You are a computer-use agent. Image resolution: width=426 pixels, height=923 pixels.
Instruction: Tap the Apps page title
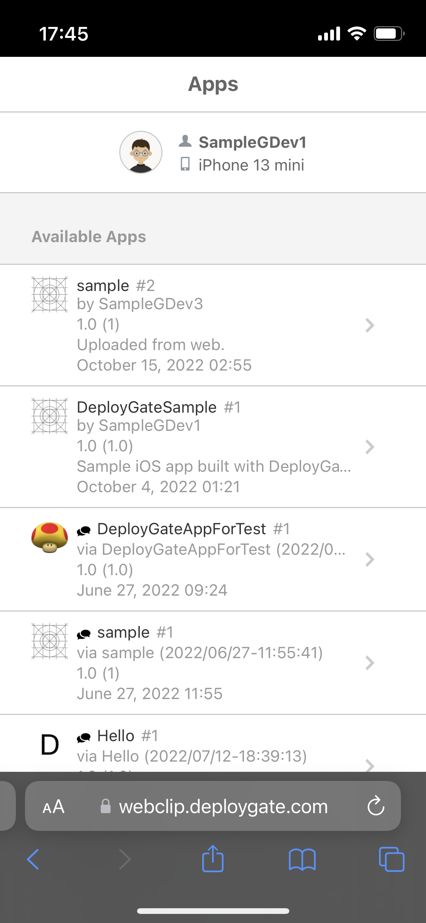(x=213, y=84)
